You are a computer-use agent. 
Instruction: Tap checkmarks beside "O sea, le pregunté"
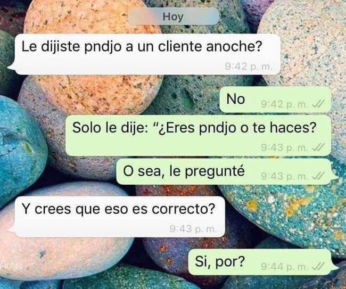pyautogui.click(x=318, y=176)
